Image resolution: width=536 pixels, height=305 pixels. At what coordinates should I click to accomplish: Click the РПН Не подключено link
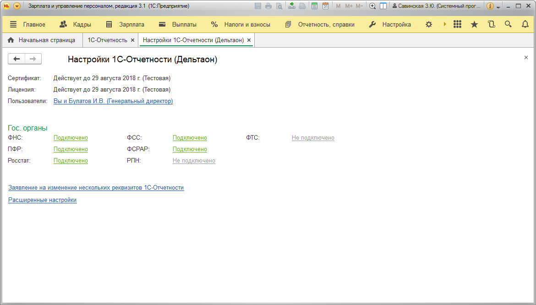coord(194,161)
